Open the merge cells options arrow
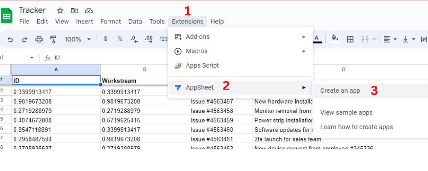This screenshot has height=171, width=428. pyautogui.click(x=374, y=40)
